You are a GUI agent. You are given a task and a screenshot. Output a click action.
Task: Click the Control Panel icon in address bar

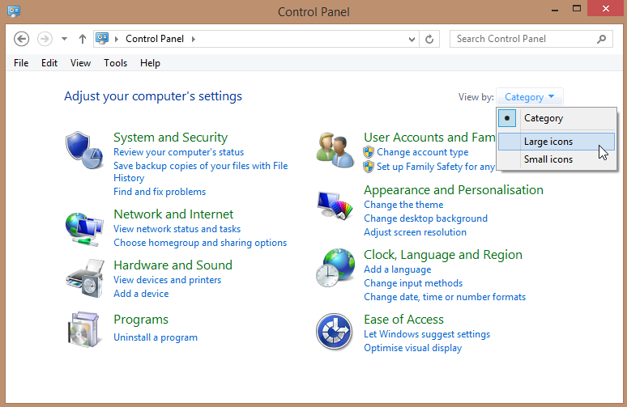click(102, 38)
